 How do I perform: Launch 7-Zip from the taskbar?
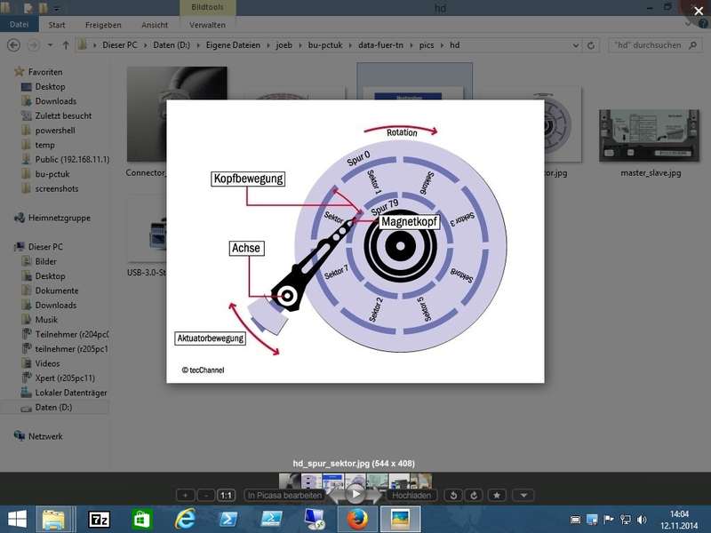99,520
